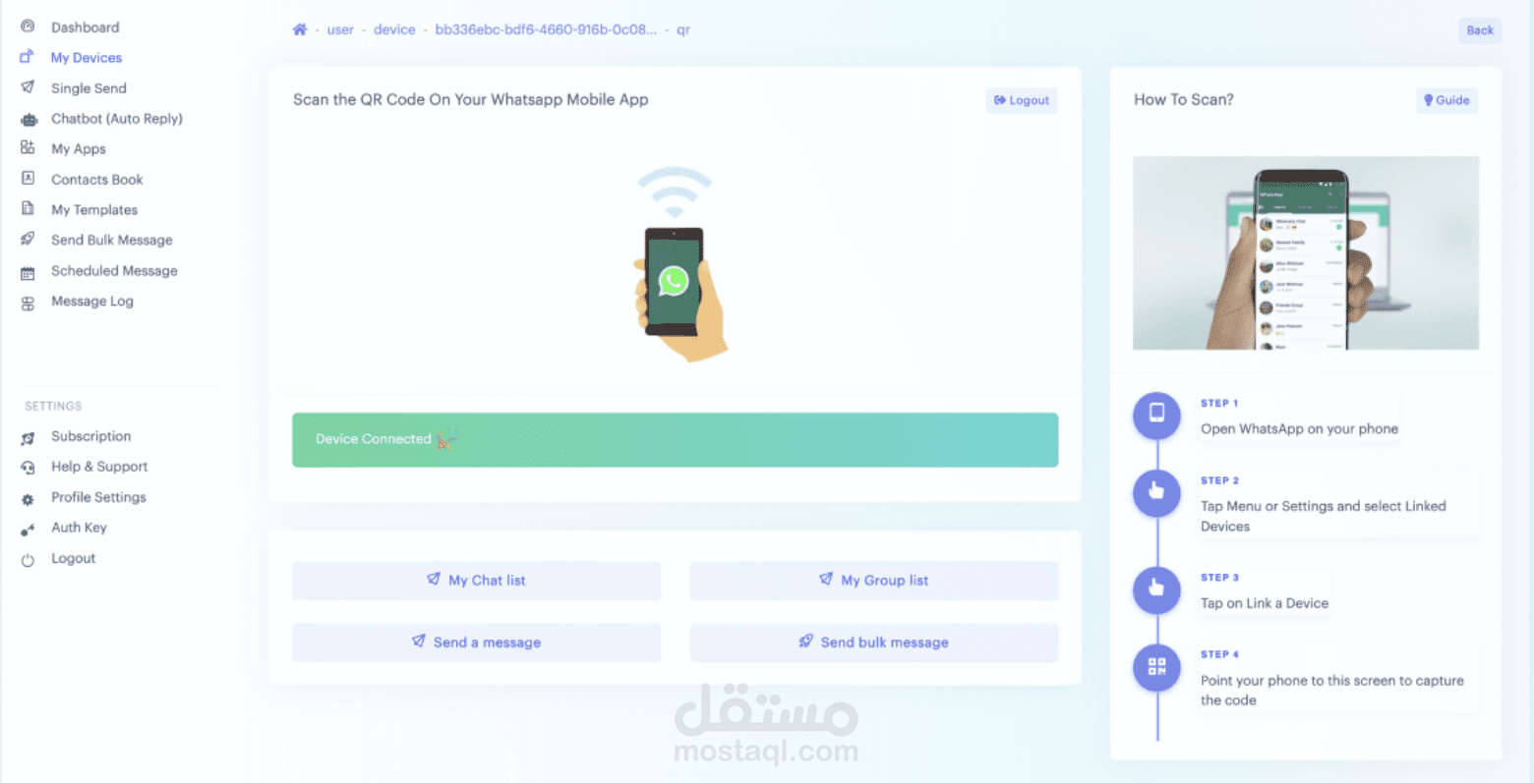
Task: Click the Scheduled Message calendar icon
Action: pos(28,271)
